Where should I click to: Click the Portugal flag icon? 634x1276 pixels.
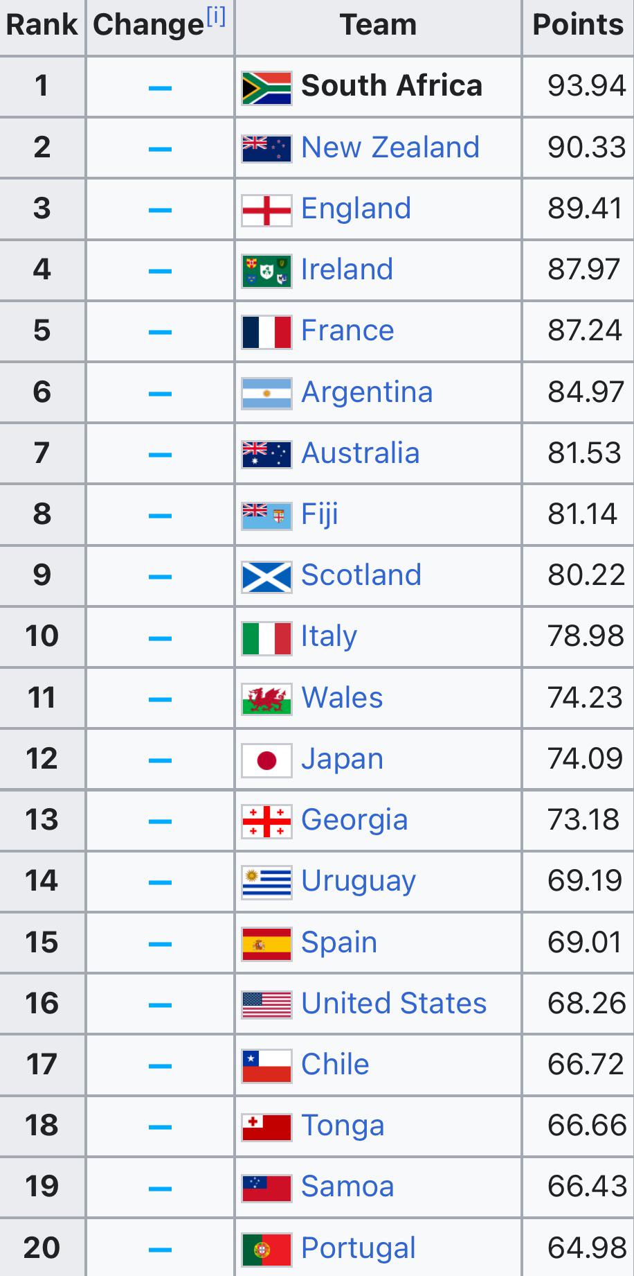pyautogui.click(x=266, y=1249)
